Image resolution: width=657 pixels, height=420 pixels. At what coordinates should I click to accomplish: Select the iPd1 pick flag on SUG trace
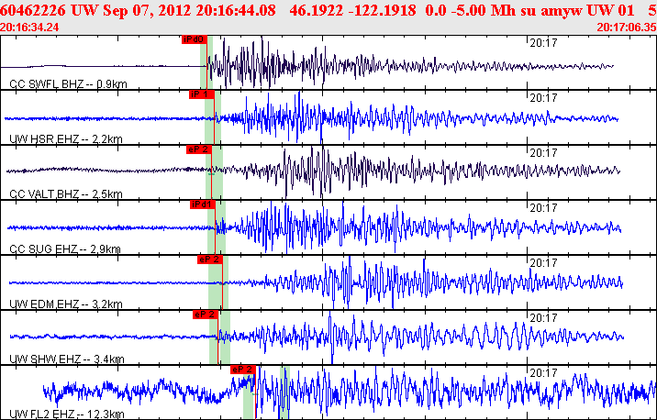coord(203,204)
